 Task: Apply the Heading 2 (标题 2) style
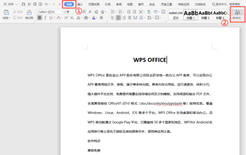205,15
